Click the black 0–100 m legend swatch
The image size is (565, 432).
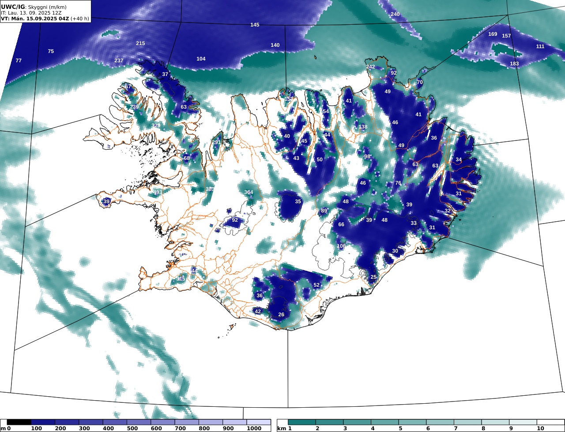tap(19, 423)
